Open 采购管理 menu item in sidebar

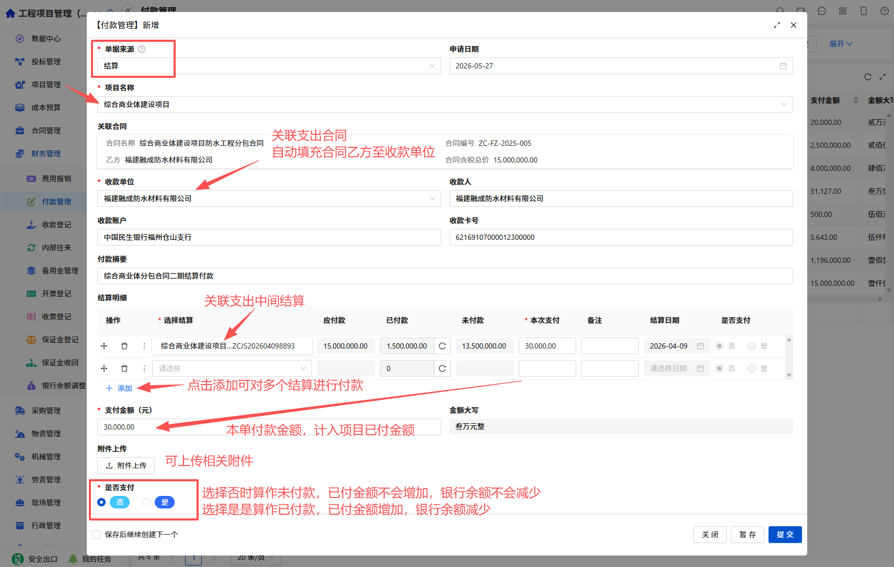[x=46, y=411]
